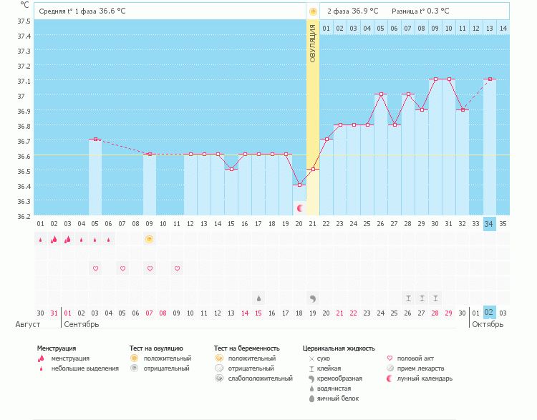Screen dimensions: 537x420
Task: Click the highlighted date 02 in October
Action: click(x=490, y=313)
